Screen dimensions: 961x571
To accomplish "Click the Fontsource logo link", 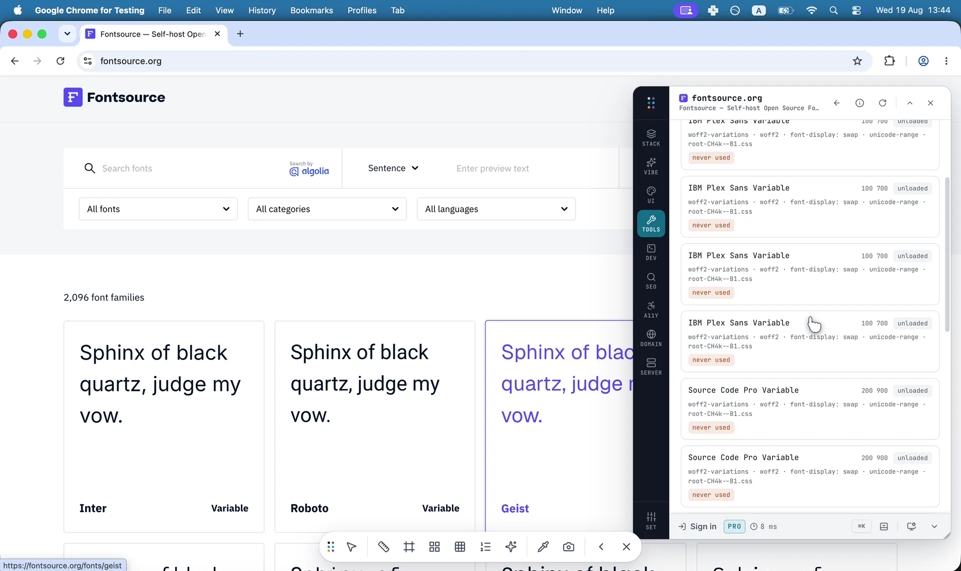I will coord(114,97).
